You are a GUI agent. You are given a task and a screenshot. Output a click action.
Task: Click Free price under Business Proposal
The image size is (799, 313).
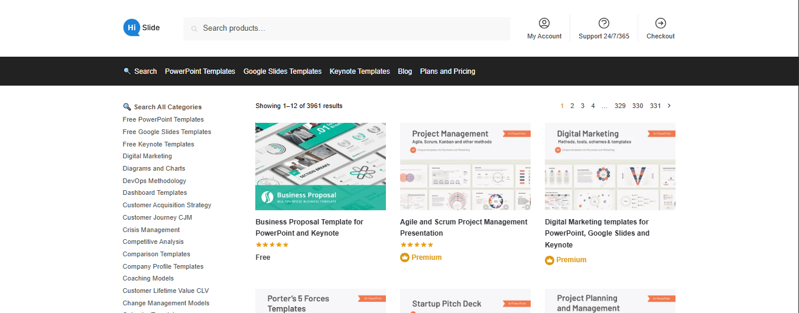(263, 257)
